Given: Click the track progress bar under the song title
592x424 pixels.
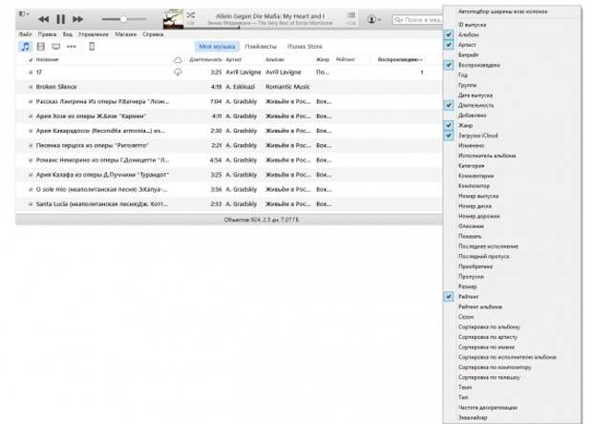Looking at the screenshot, I should tap(270, 27).
